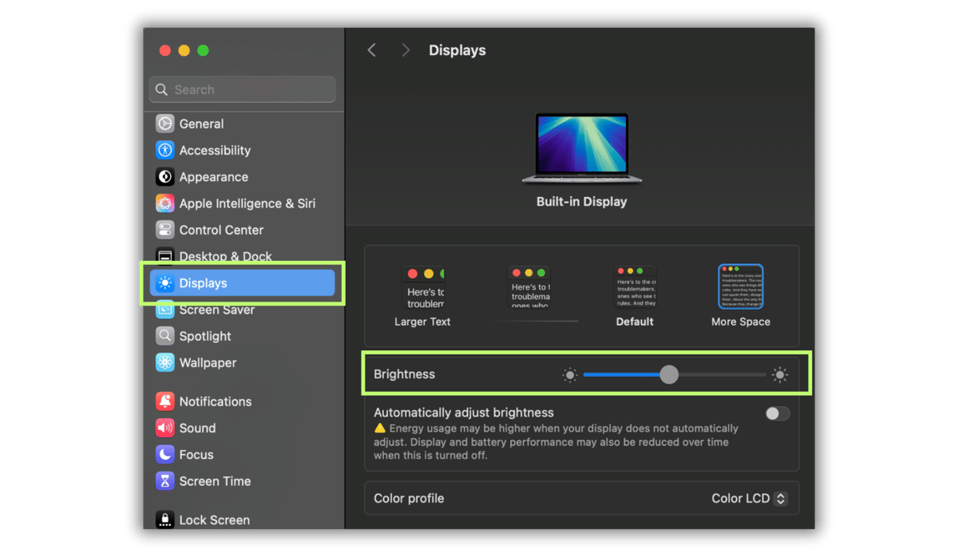958x557 pixels.
Task: Click the magnifier icon in Search field
Action: pyautogui.click(x=161, y=90)
